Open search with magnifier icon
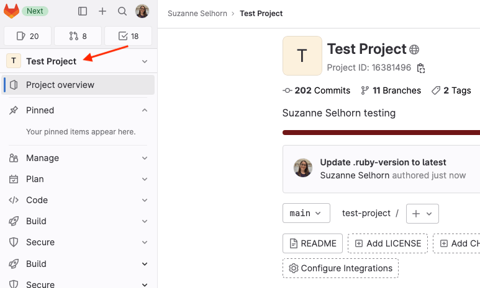This screenshot has width=480, height=288. coord(122,11)
